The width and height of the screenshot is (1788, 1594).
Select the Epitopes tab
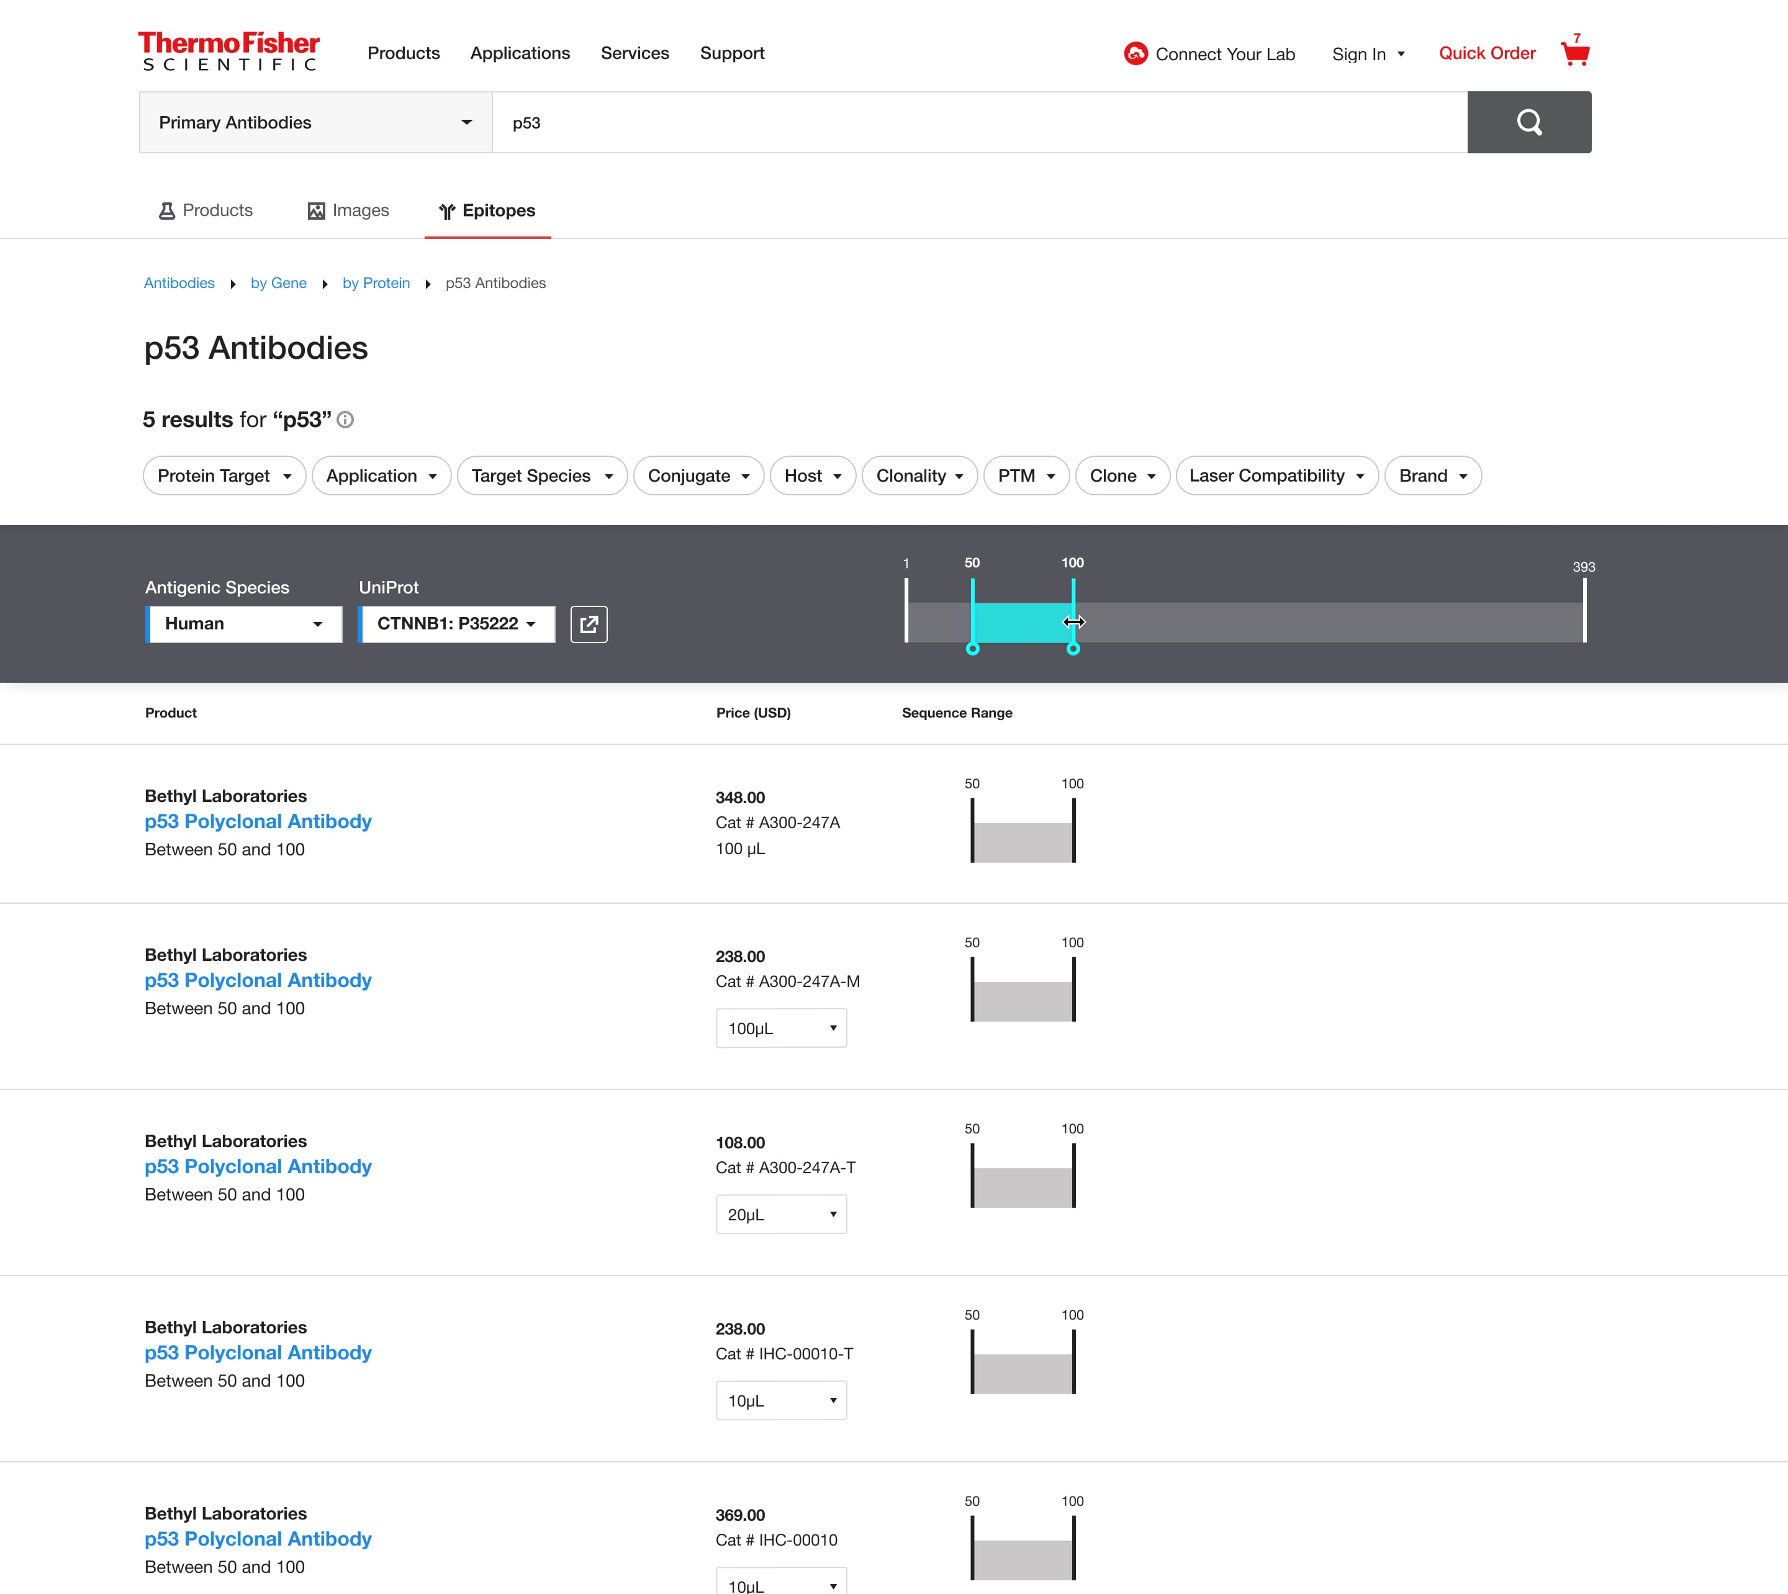click(488, 211)
